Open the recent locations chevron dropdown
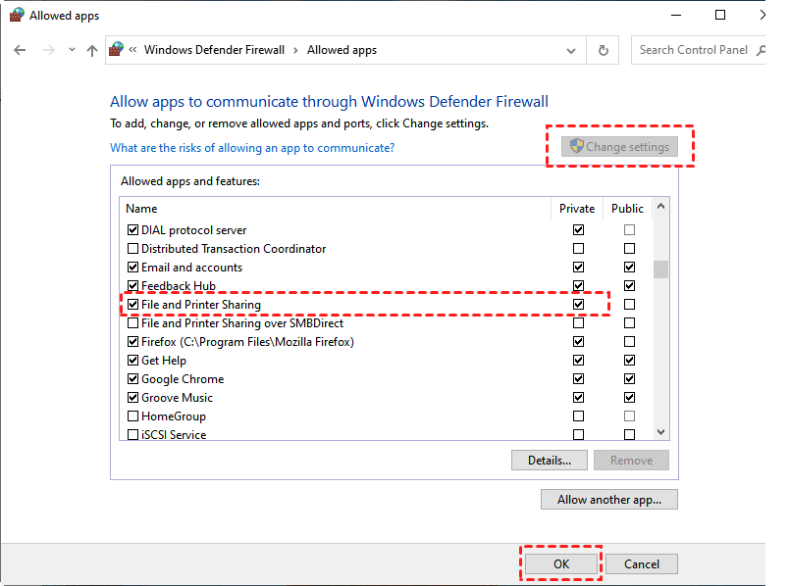This screenshot has height=586, width=789. click(x=70, y=50)
